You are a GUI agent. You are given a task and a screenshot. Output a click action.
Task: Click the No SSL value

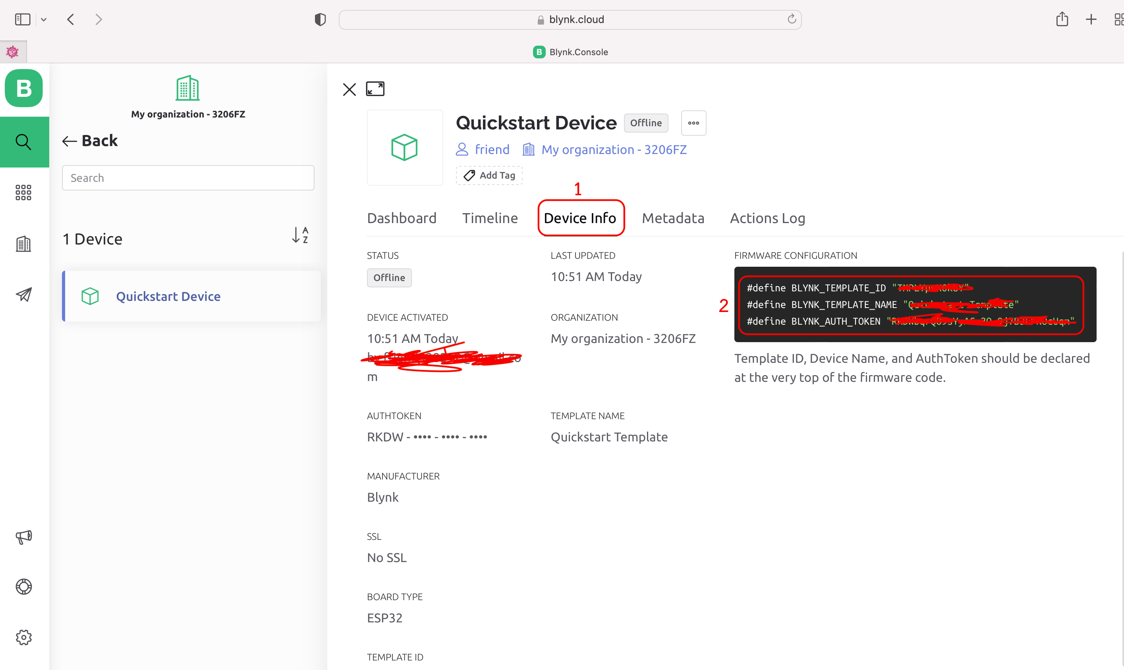(x=387, y=558)
